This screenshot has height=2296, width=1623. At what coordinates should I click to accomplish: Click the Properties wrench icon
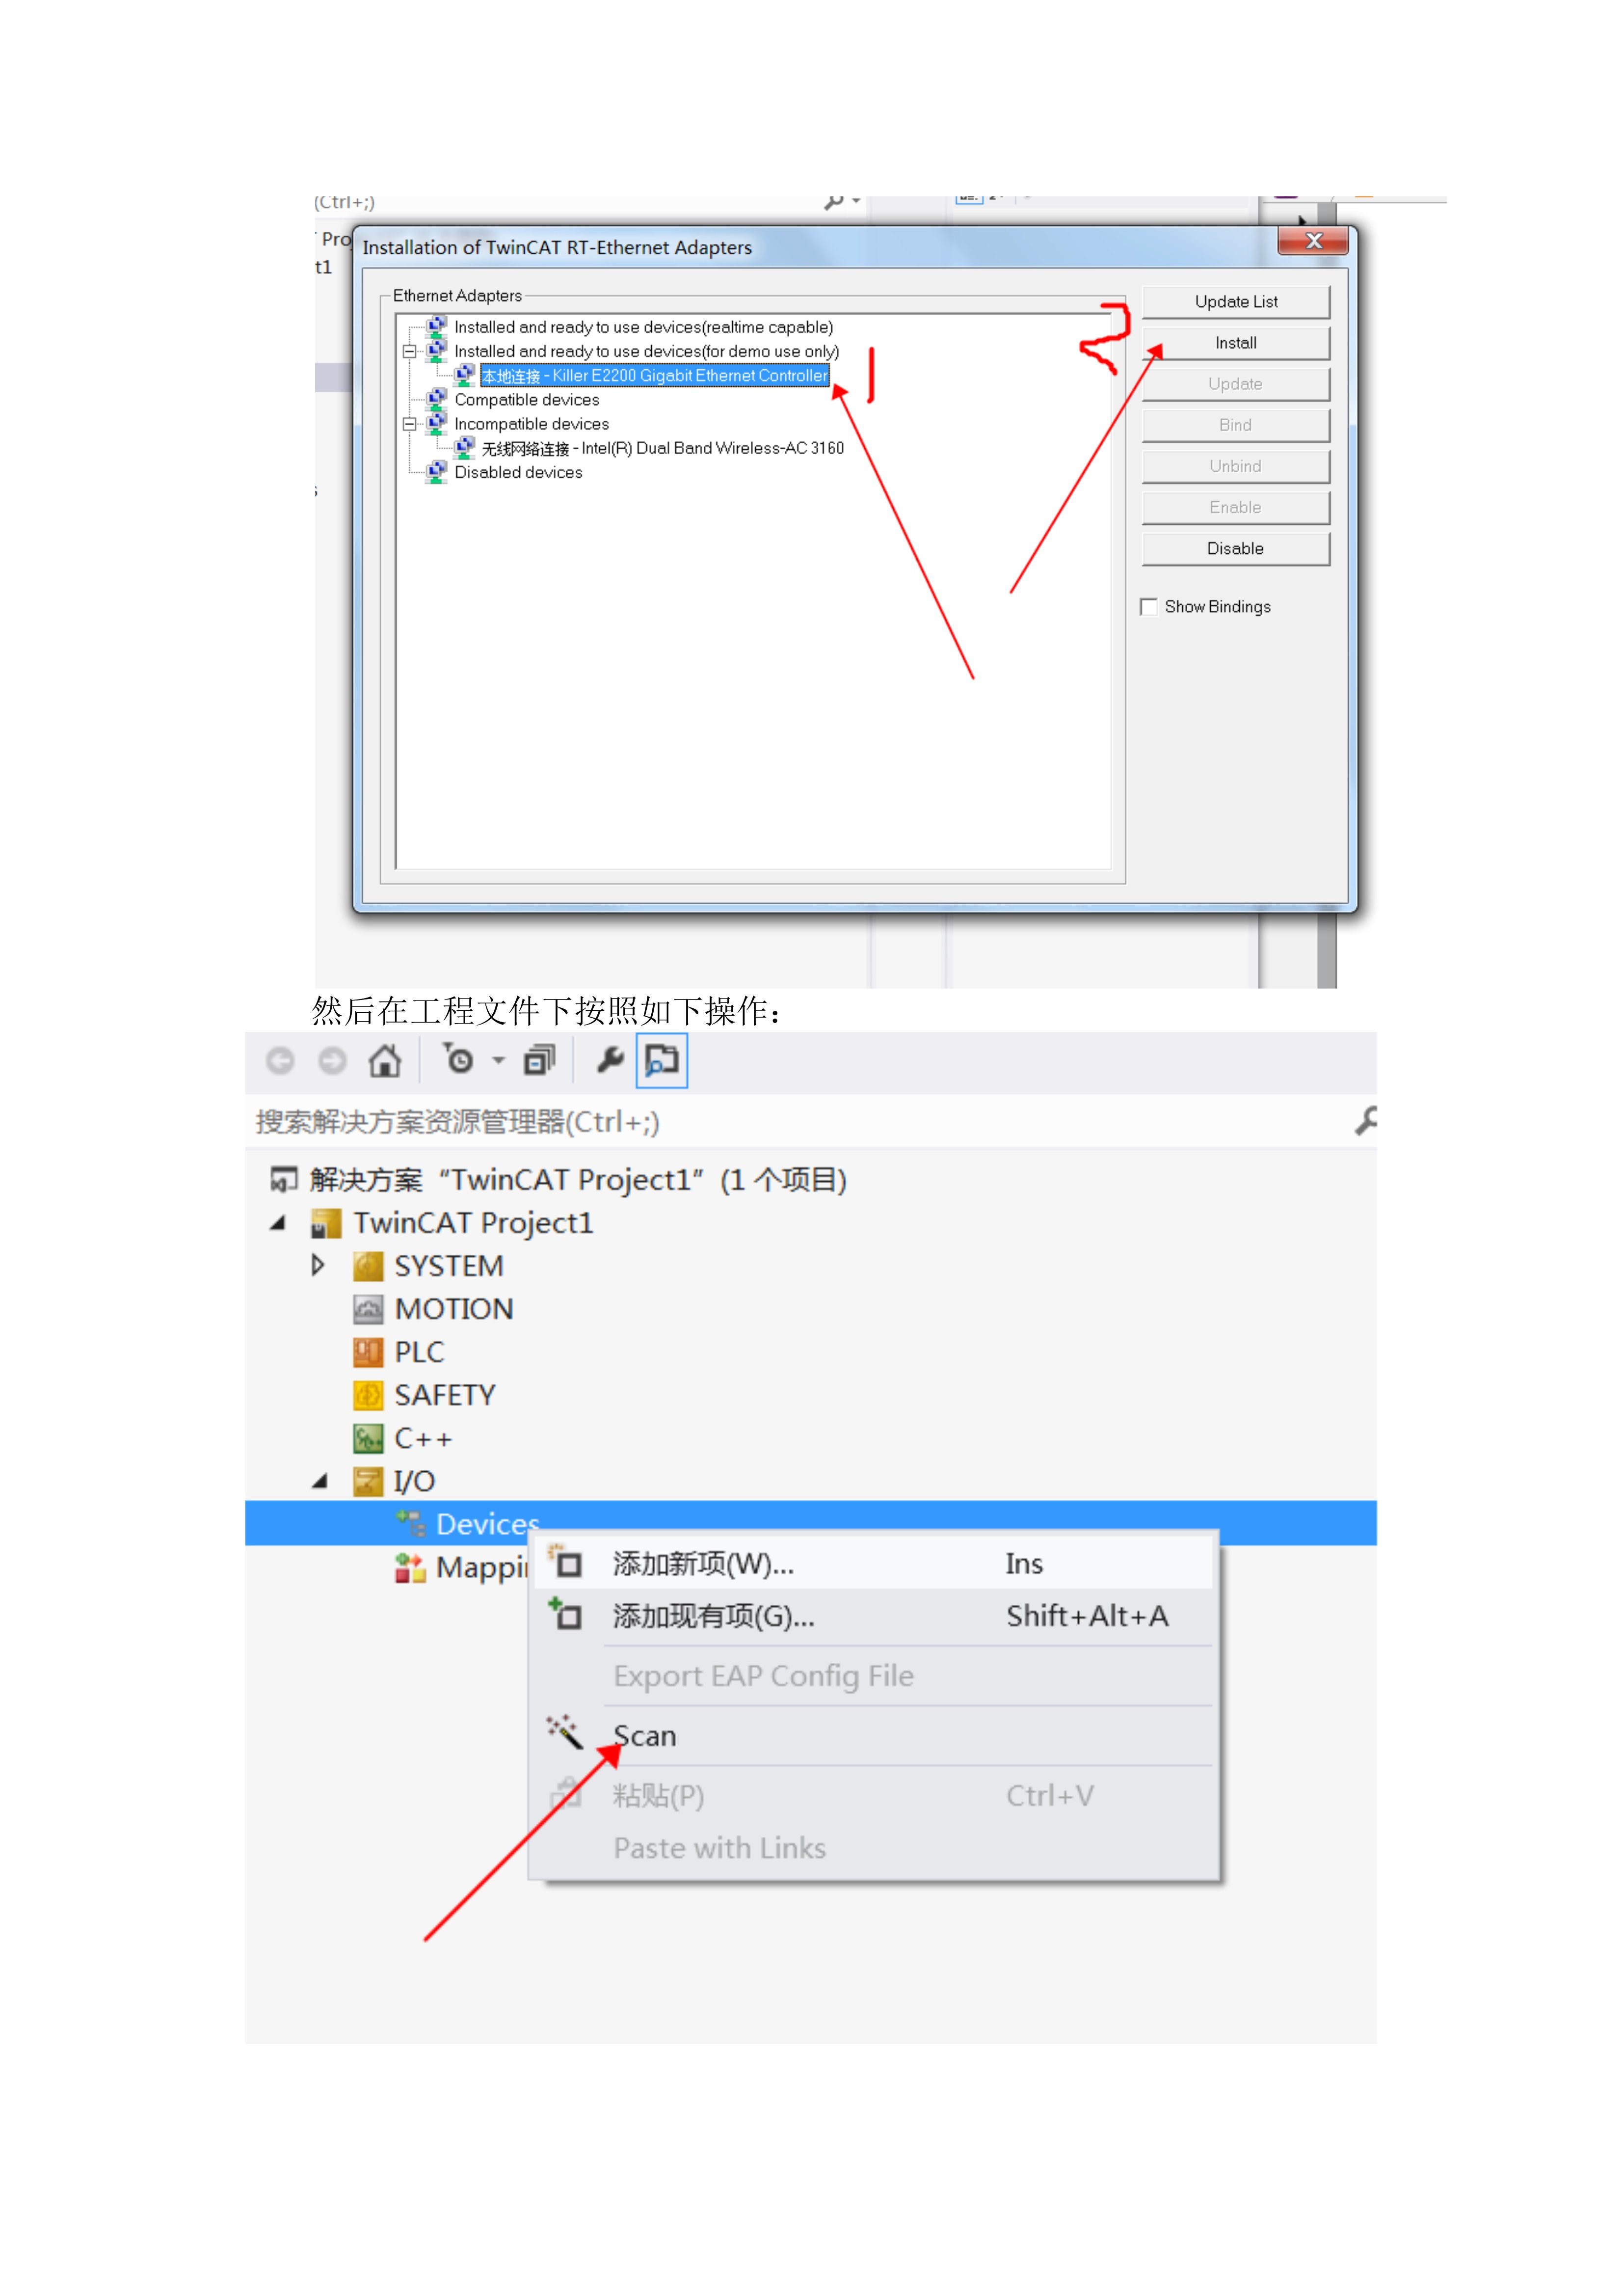609,1060
